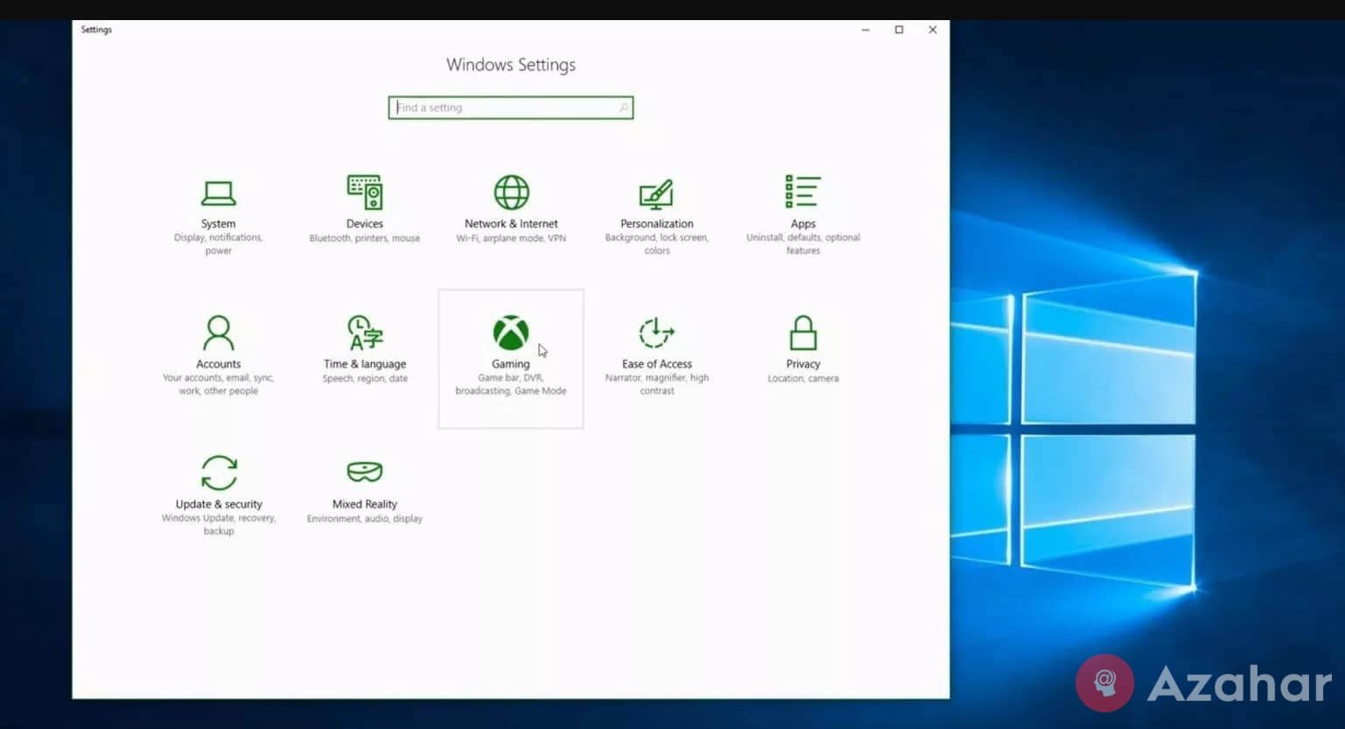Click the Time & language icon
Screen dimensions: 1345x729
click(x=364, y=333)
